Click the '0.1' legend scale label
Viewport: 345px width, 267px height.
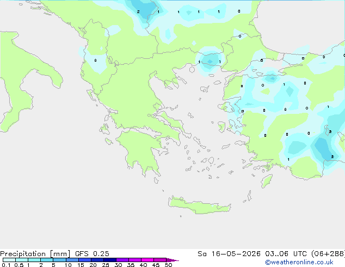tap(6, 265)
